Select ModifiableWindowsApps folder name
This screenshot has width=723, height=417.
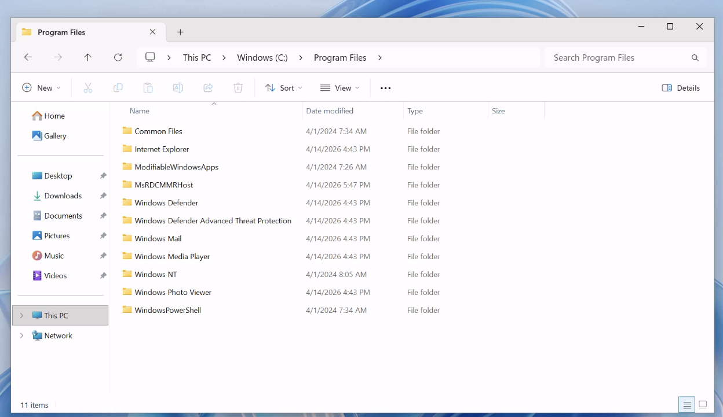(x=177, y=167)
